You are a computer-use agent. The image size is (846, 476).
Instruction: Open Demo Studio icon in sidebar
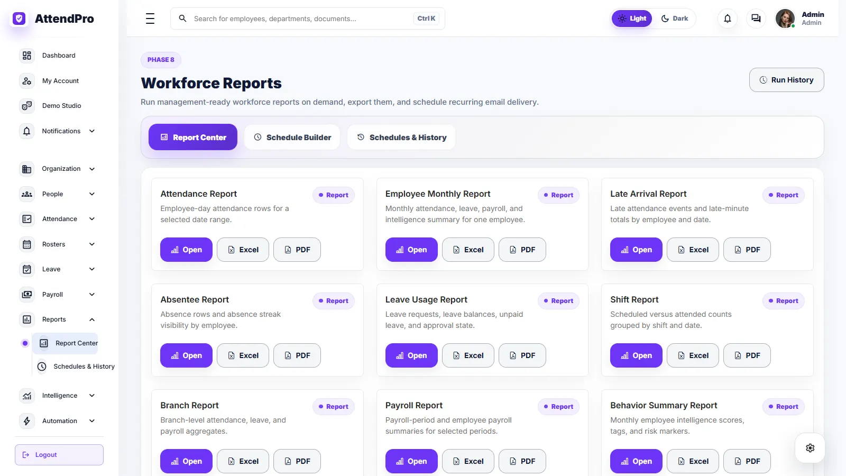click(x=27, y=106)
